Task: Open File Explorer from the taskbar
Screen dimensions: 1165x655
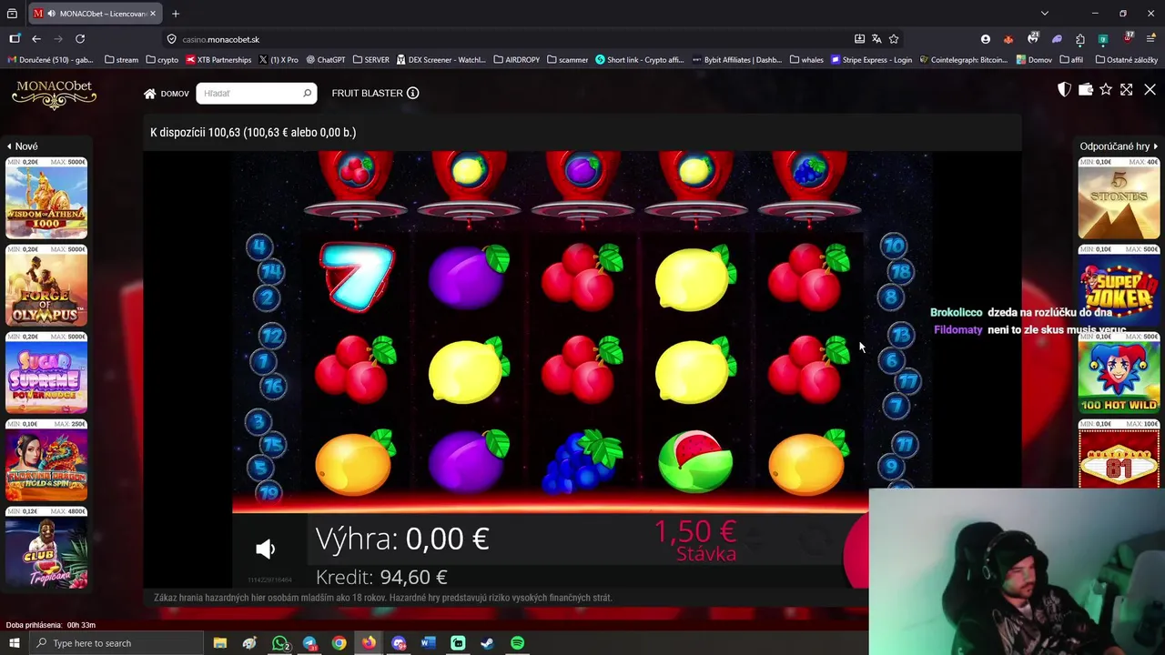Action: 220,643
